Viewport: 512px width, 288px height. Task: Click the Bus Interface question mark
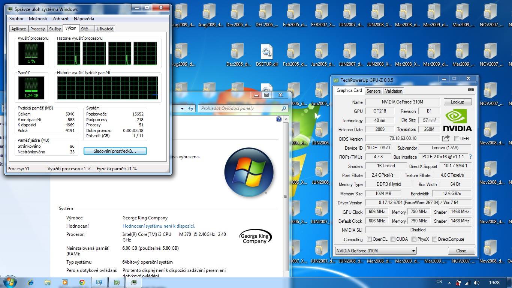point(470,157)
